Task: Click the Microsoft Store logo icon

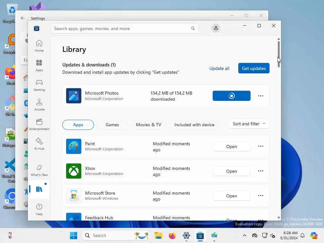Action: coord(37,28)
